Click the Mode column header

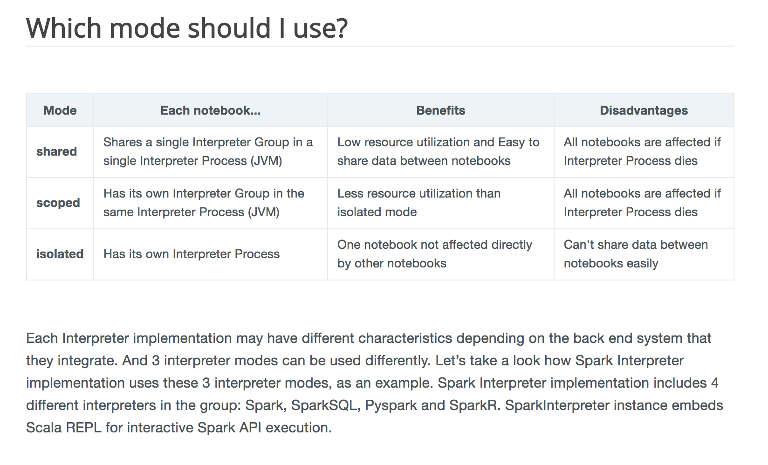coord(60,110)
